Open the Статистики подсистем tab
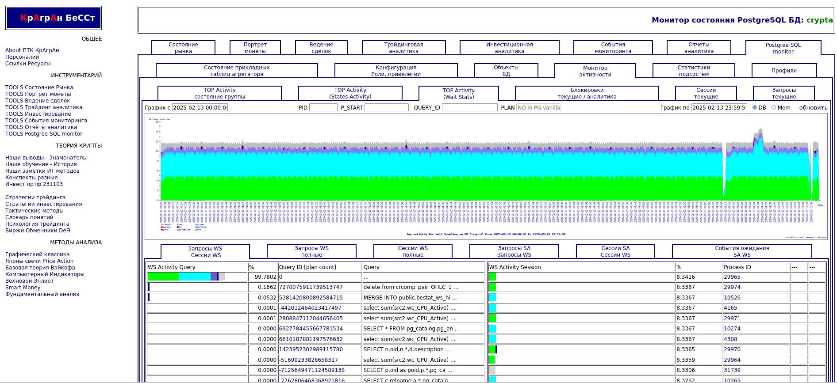837x383 pixels. coord(693,71)
